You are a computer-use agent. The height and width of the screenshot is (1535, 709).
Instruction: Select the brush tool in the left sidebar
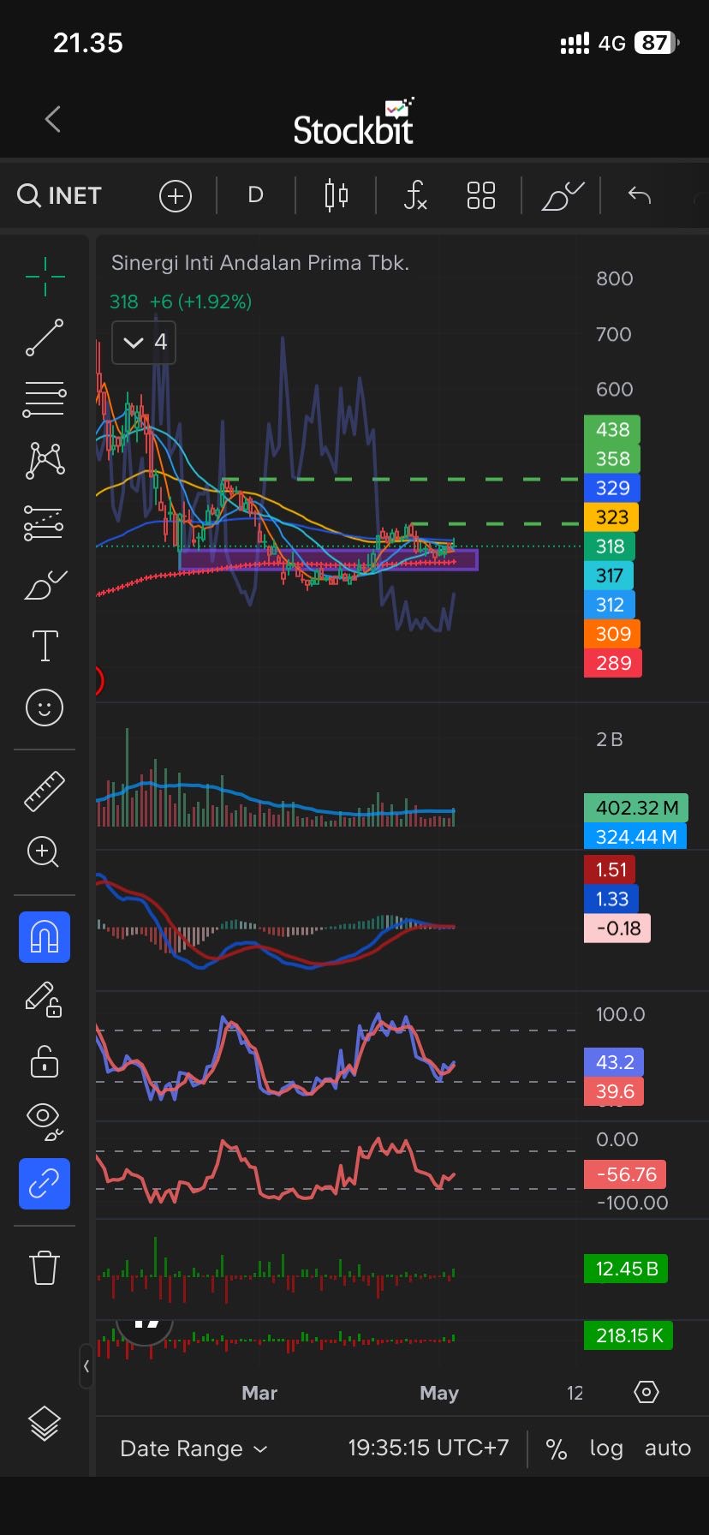pos(45,584)
